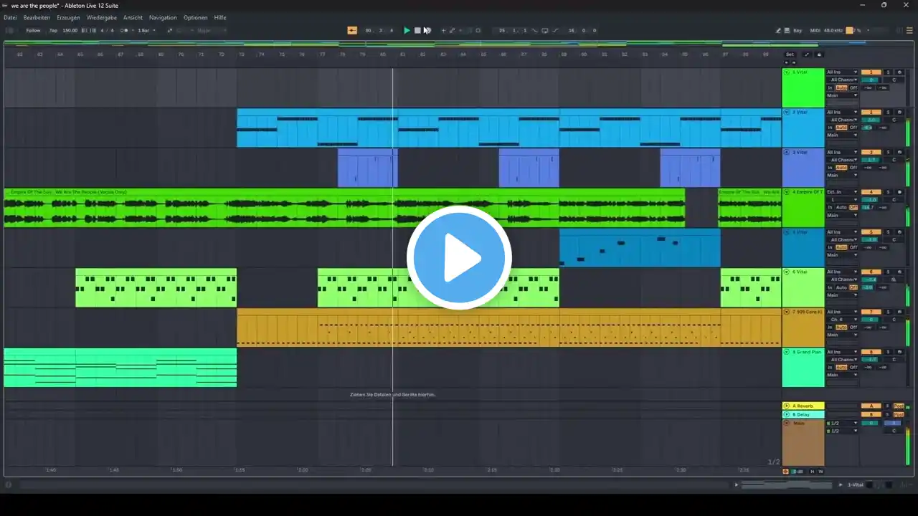Set track 1 monitor to Auto

tap(841, 87)
